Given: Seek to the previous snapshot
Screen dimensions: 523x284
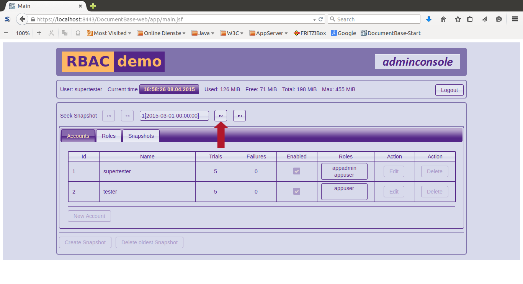Looking at the screenshot, I should coord(127,116).
